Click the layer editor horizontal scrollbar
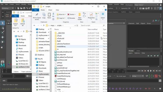The width and height of the screenshot is (163, 92). [x=139, y=66]
